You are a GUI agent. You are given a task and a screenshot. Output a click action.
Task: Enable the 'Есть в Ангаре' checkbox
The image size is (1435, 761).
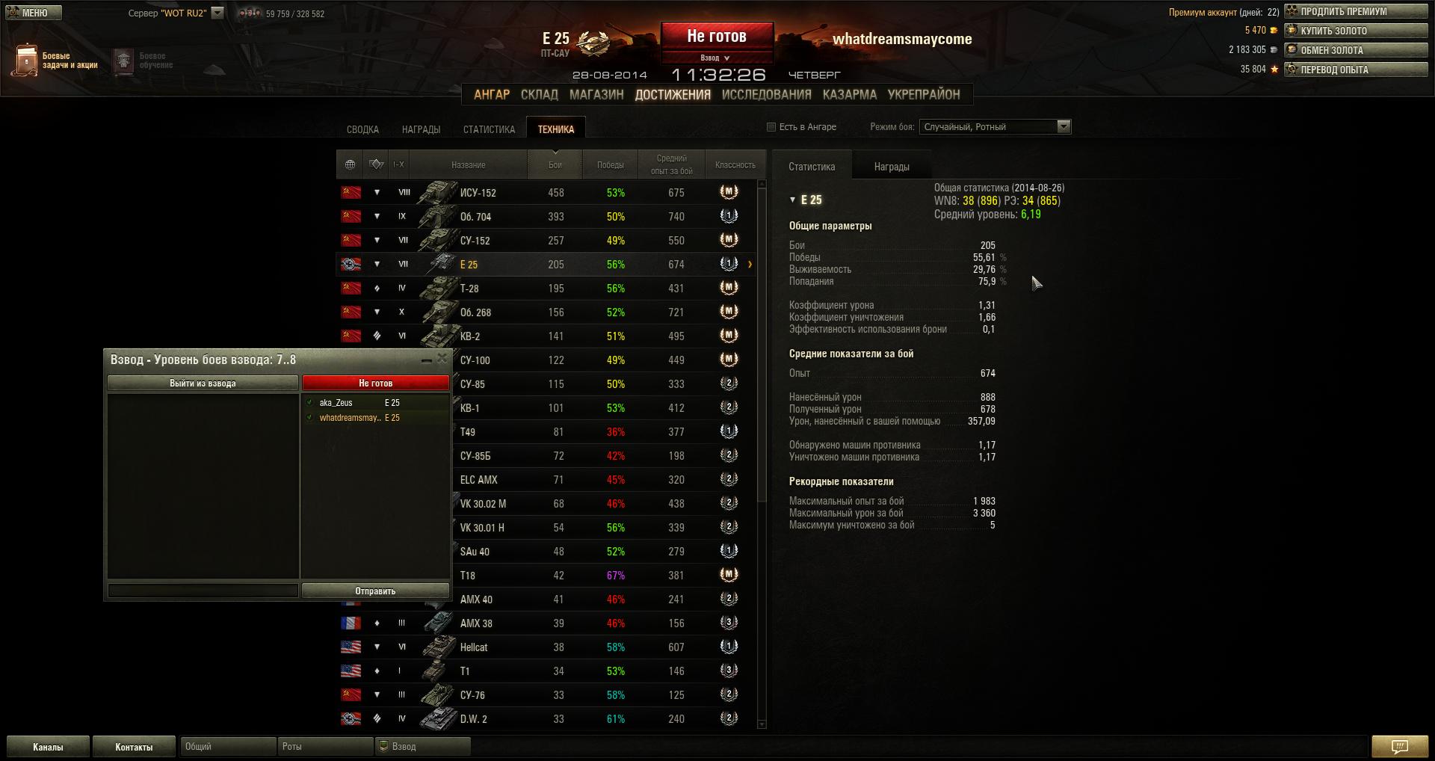point(771,127)
